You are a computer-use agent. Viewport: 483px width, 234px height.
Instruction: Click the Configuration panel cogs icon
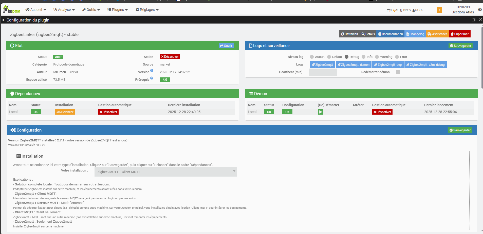pos(13,130)
